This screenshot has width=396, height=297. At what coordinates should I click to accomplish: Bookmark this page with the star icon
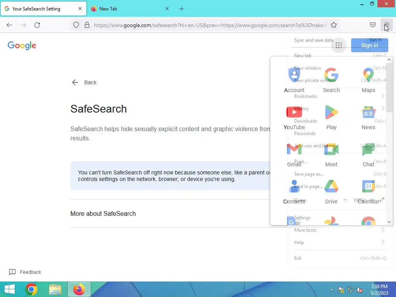pyautogui.click(x=334, y=25)
